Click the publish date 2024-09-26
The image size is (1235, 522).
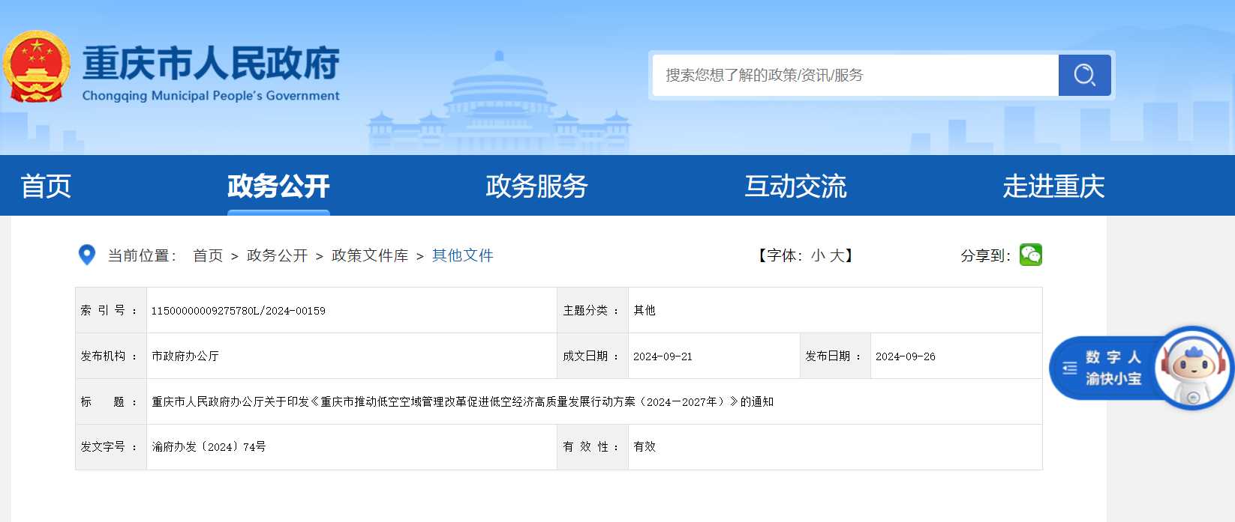tap(906, 356)
